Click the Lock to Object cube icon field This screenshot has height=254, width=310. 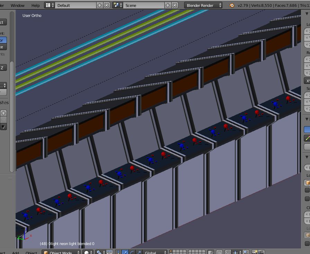(307, 183)
